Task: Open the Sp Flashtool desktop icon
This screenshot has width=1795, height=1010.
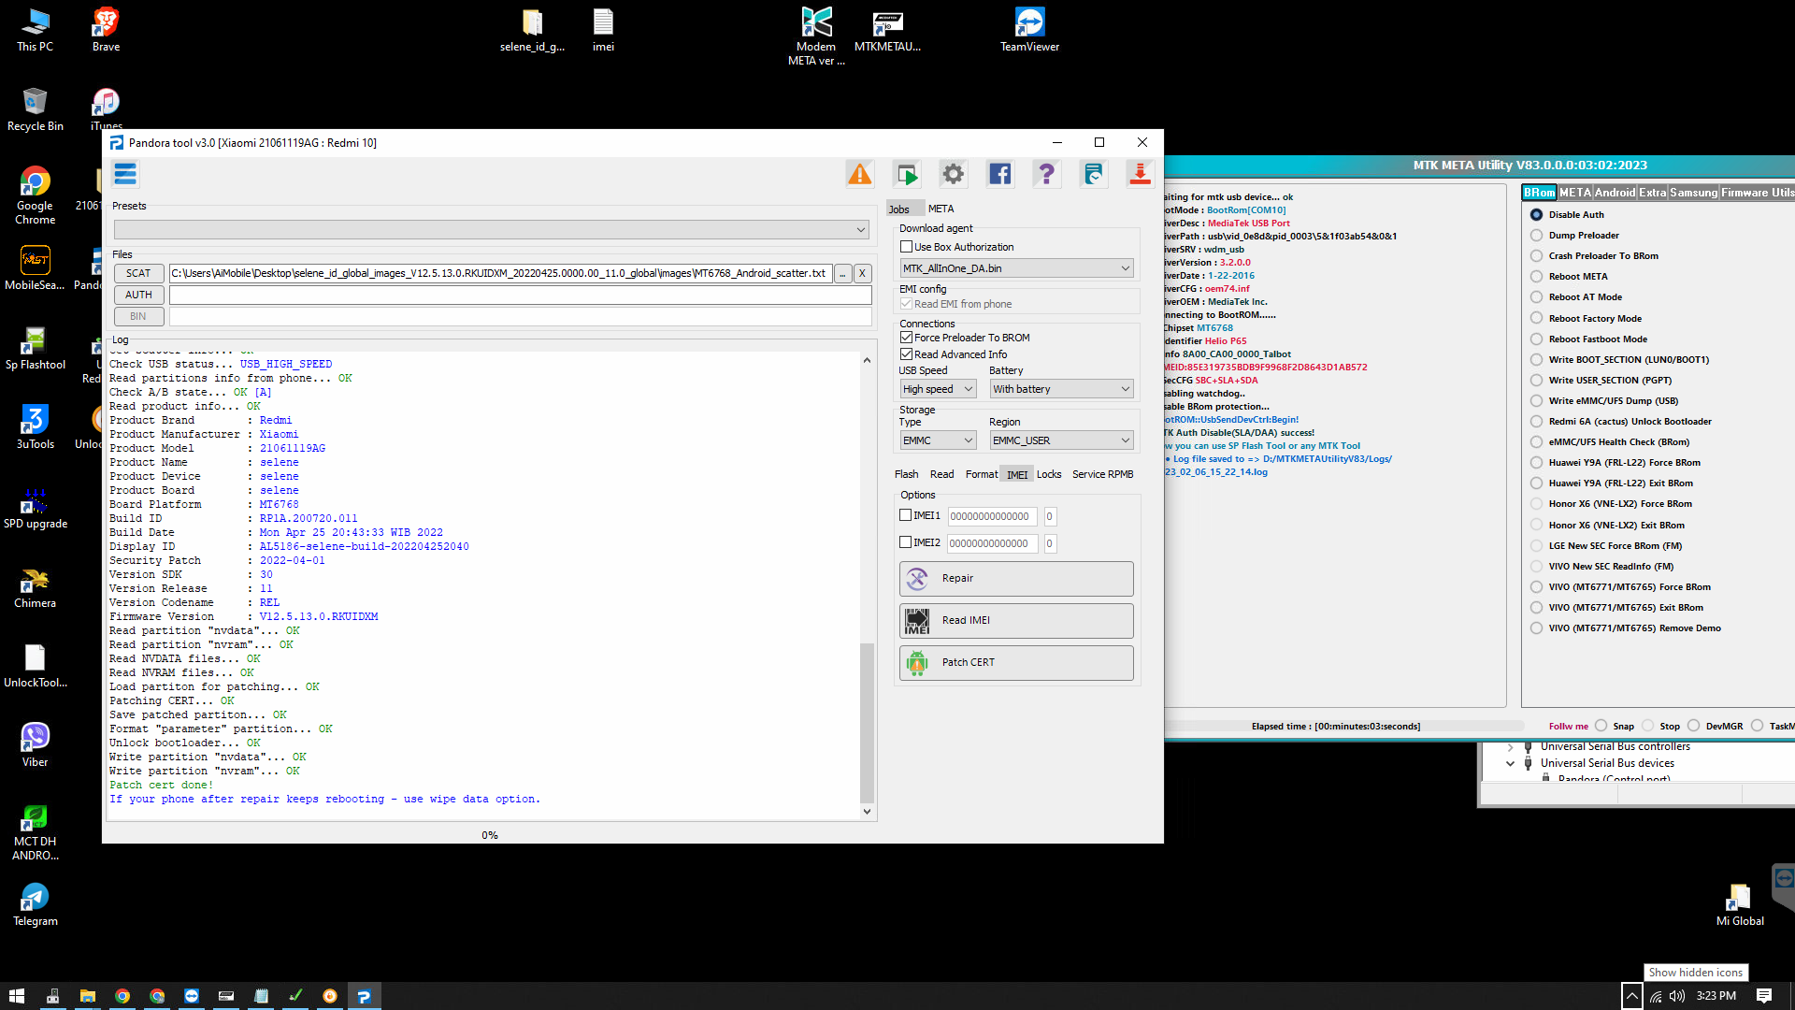Action: tap(35, 348)
